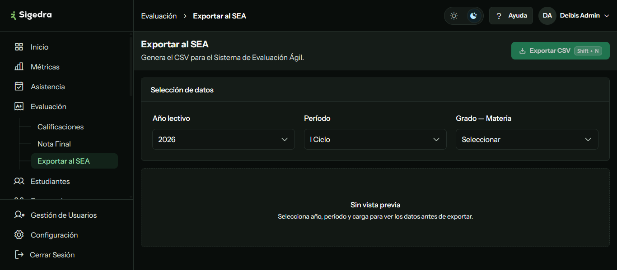Image resolution: width=617 pixels, height=270 pixels.
Task: Click the Selección de datos heading
Action: click(182, 90)
